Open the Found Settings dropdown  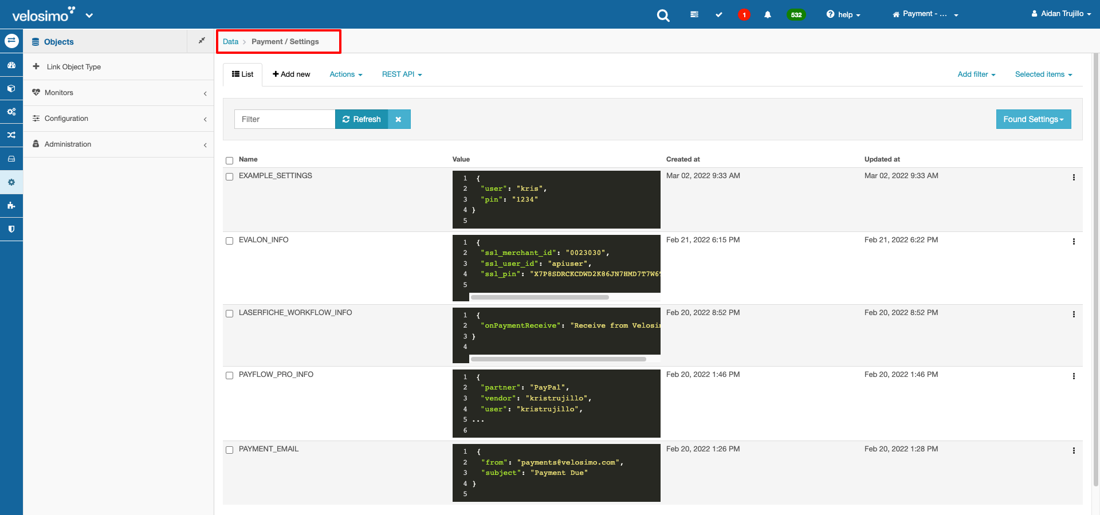pyautogui.click(x=1034, y=119)
